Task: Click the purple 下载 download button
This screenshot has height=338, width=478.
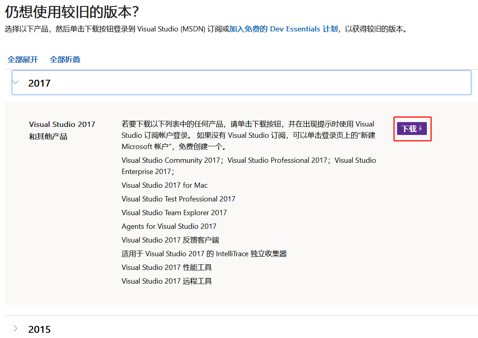Action: tap(412, 129)
